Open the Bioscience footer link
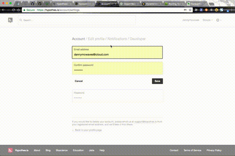Viewport: 235px width, 156px height. [x=62, y=150]
